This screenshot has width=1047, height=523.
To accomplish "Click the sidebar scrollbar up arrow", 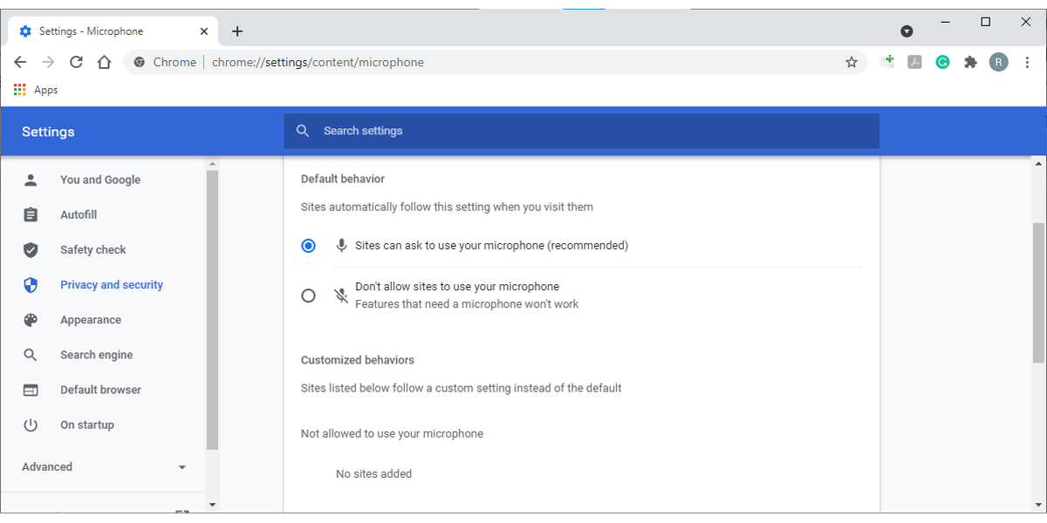I will (x=212, y=163).
